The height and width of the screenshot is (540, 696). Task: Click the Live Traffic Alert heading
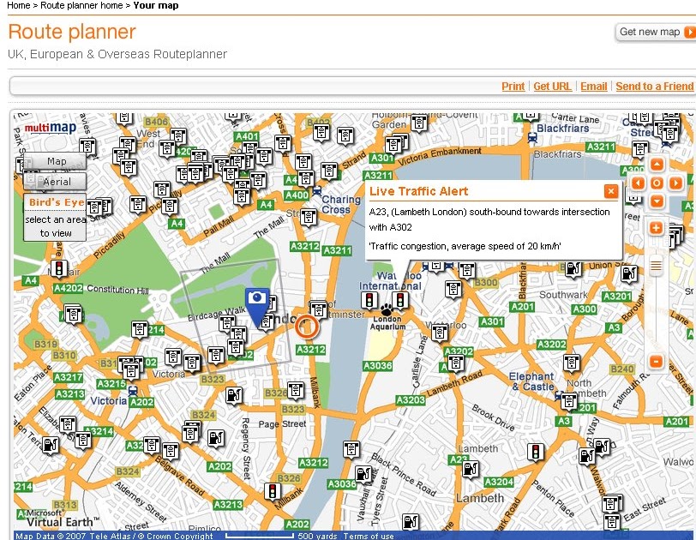tap(418, 191)
